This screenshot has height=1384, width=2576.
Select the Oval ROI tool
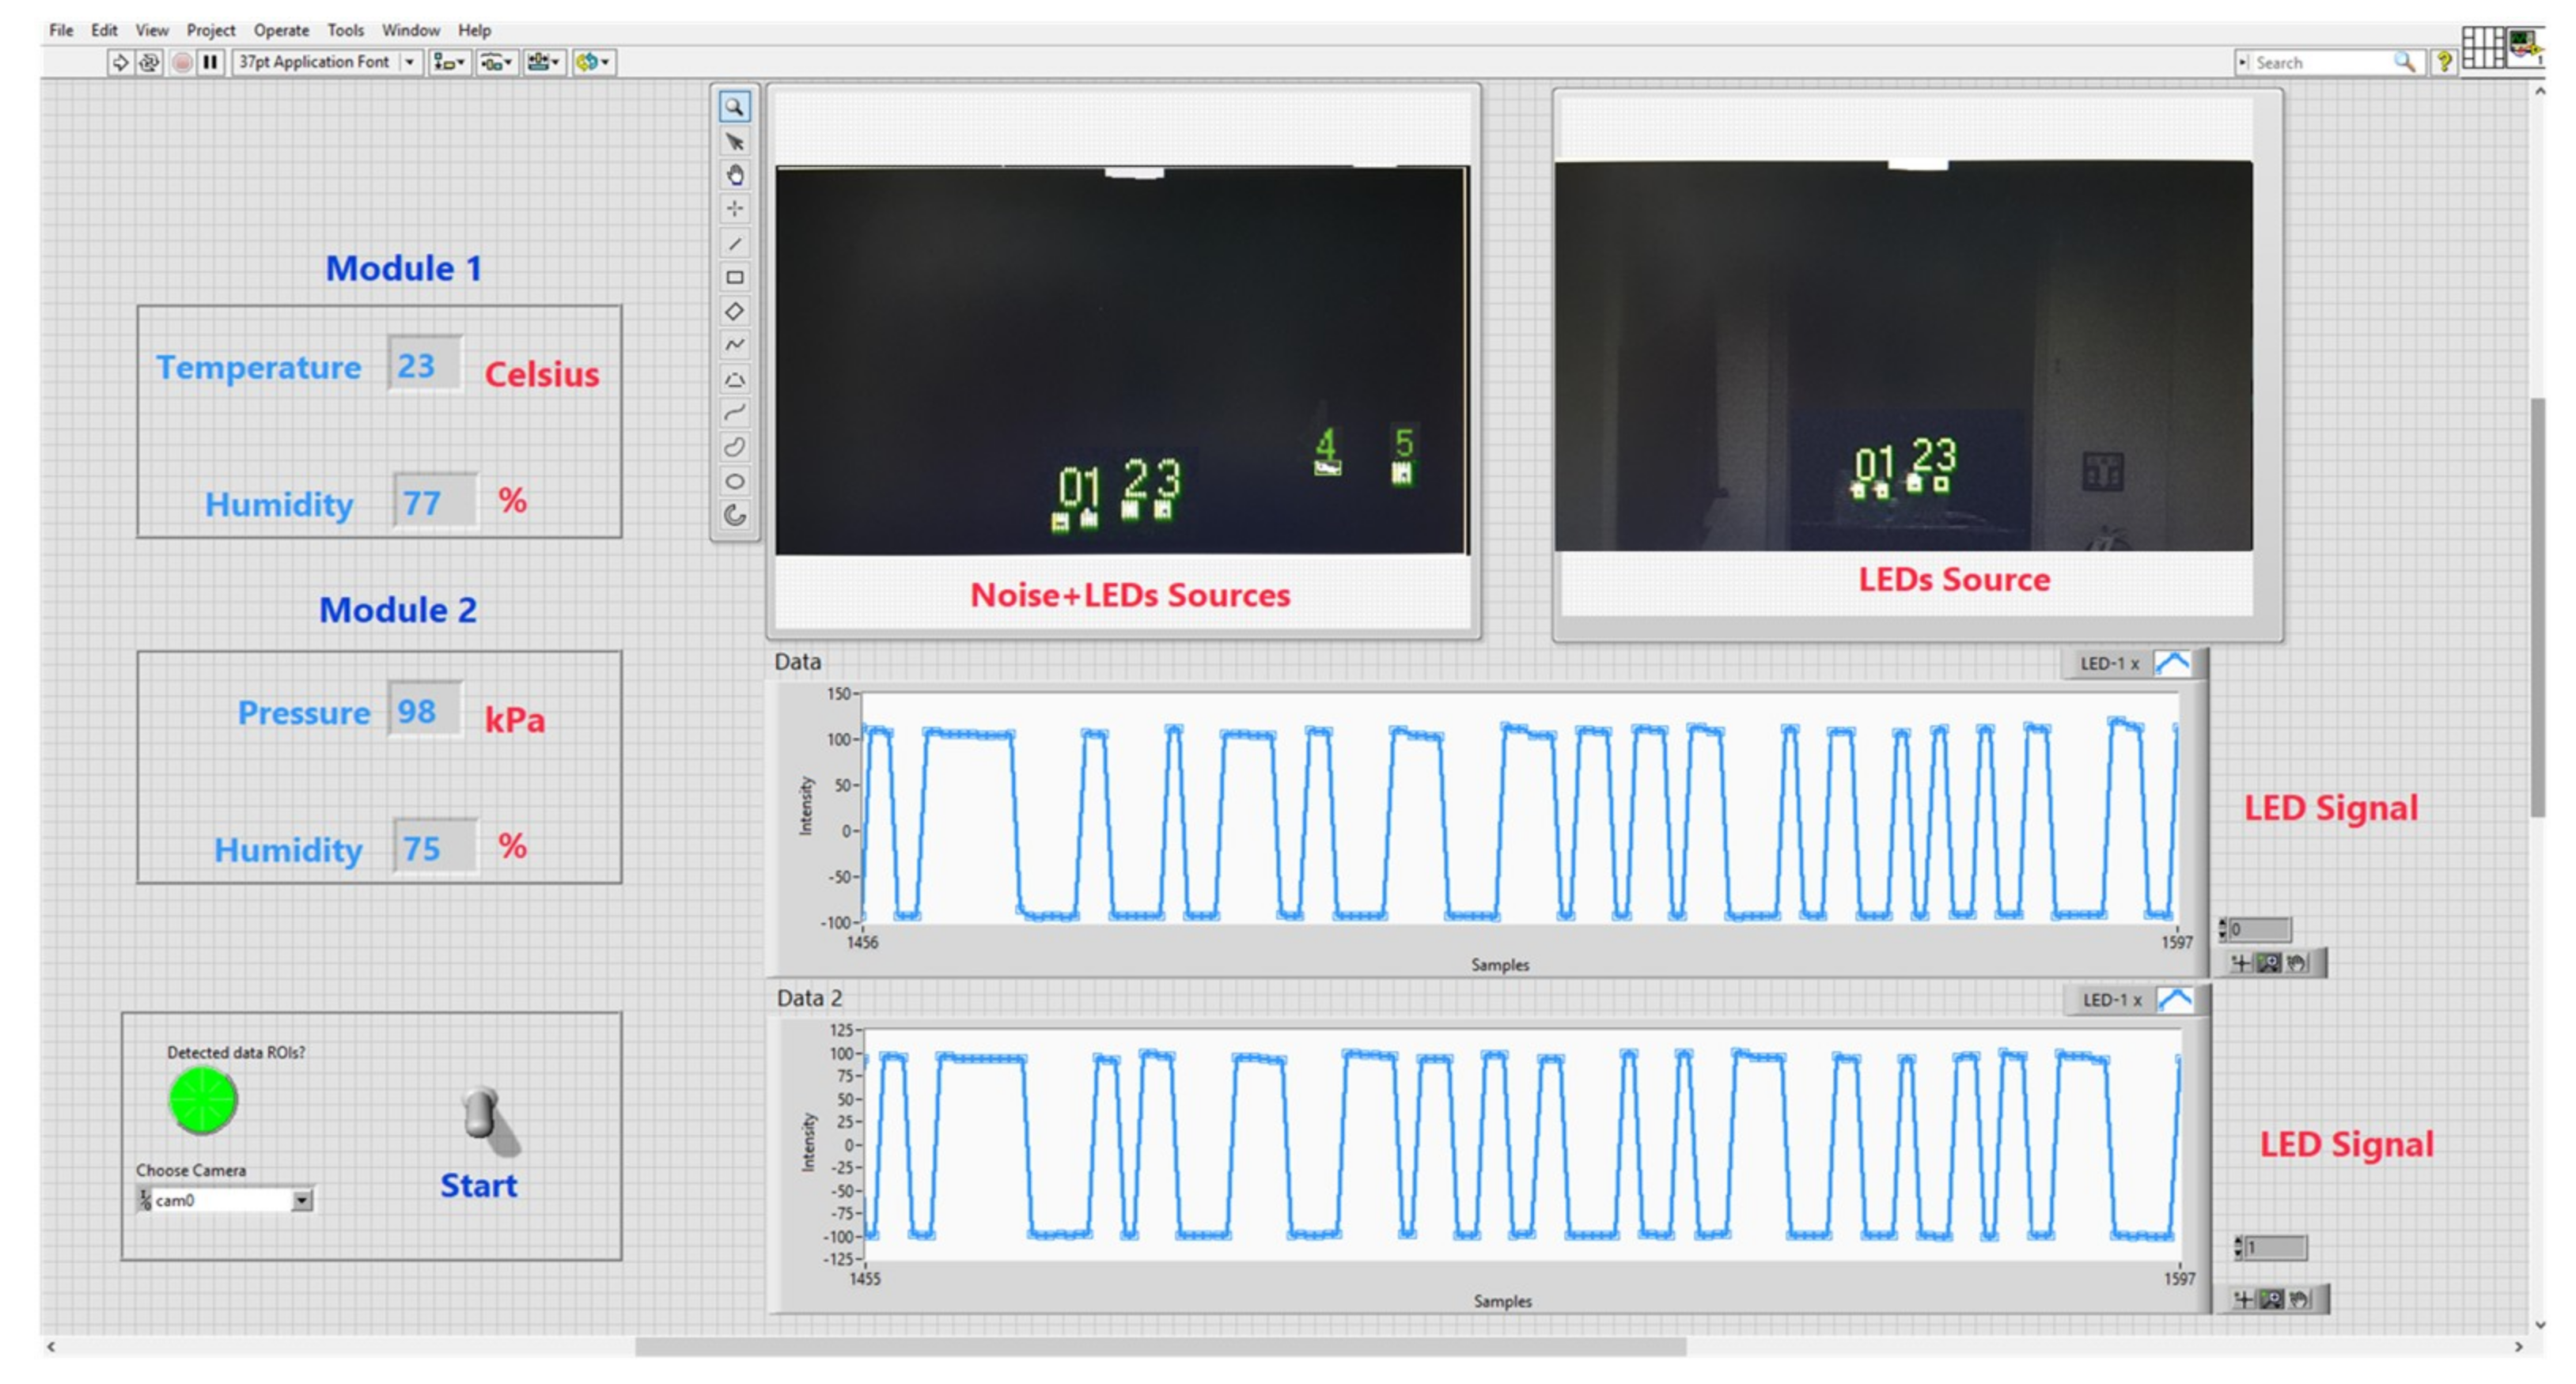(734, 481)
